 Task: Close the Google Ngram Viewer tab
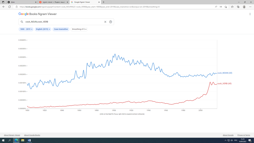(99, 2)
